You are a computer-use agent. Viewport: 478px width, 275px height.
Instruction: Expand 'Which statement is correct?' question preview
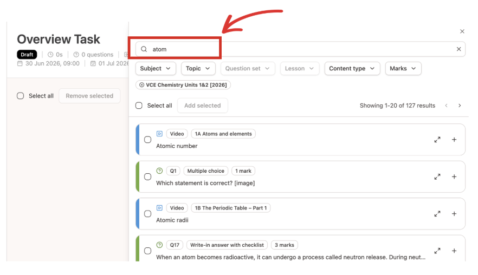(437, 176)
